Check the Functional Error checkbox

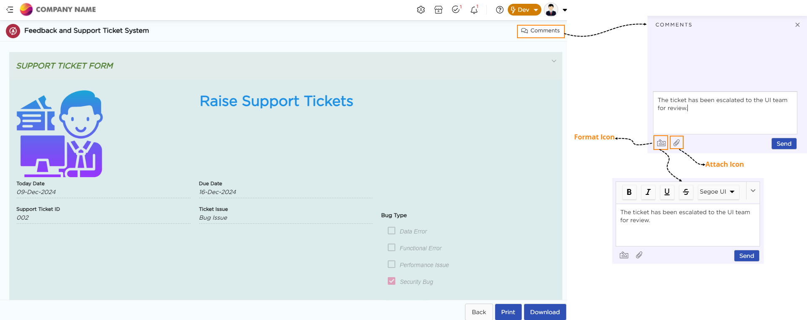pyautogui.click(x=392, y=248)
